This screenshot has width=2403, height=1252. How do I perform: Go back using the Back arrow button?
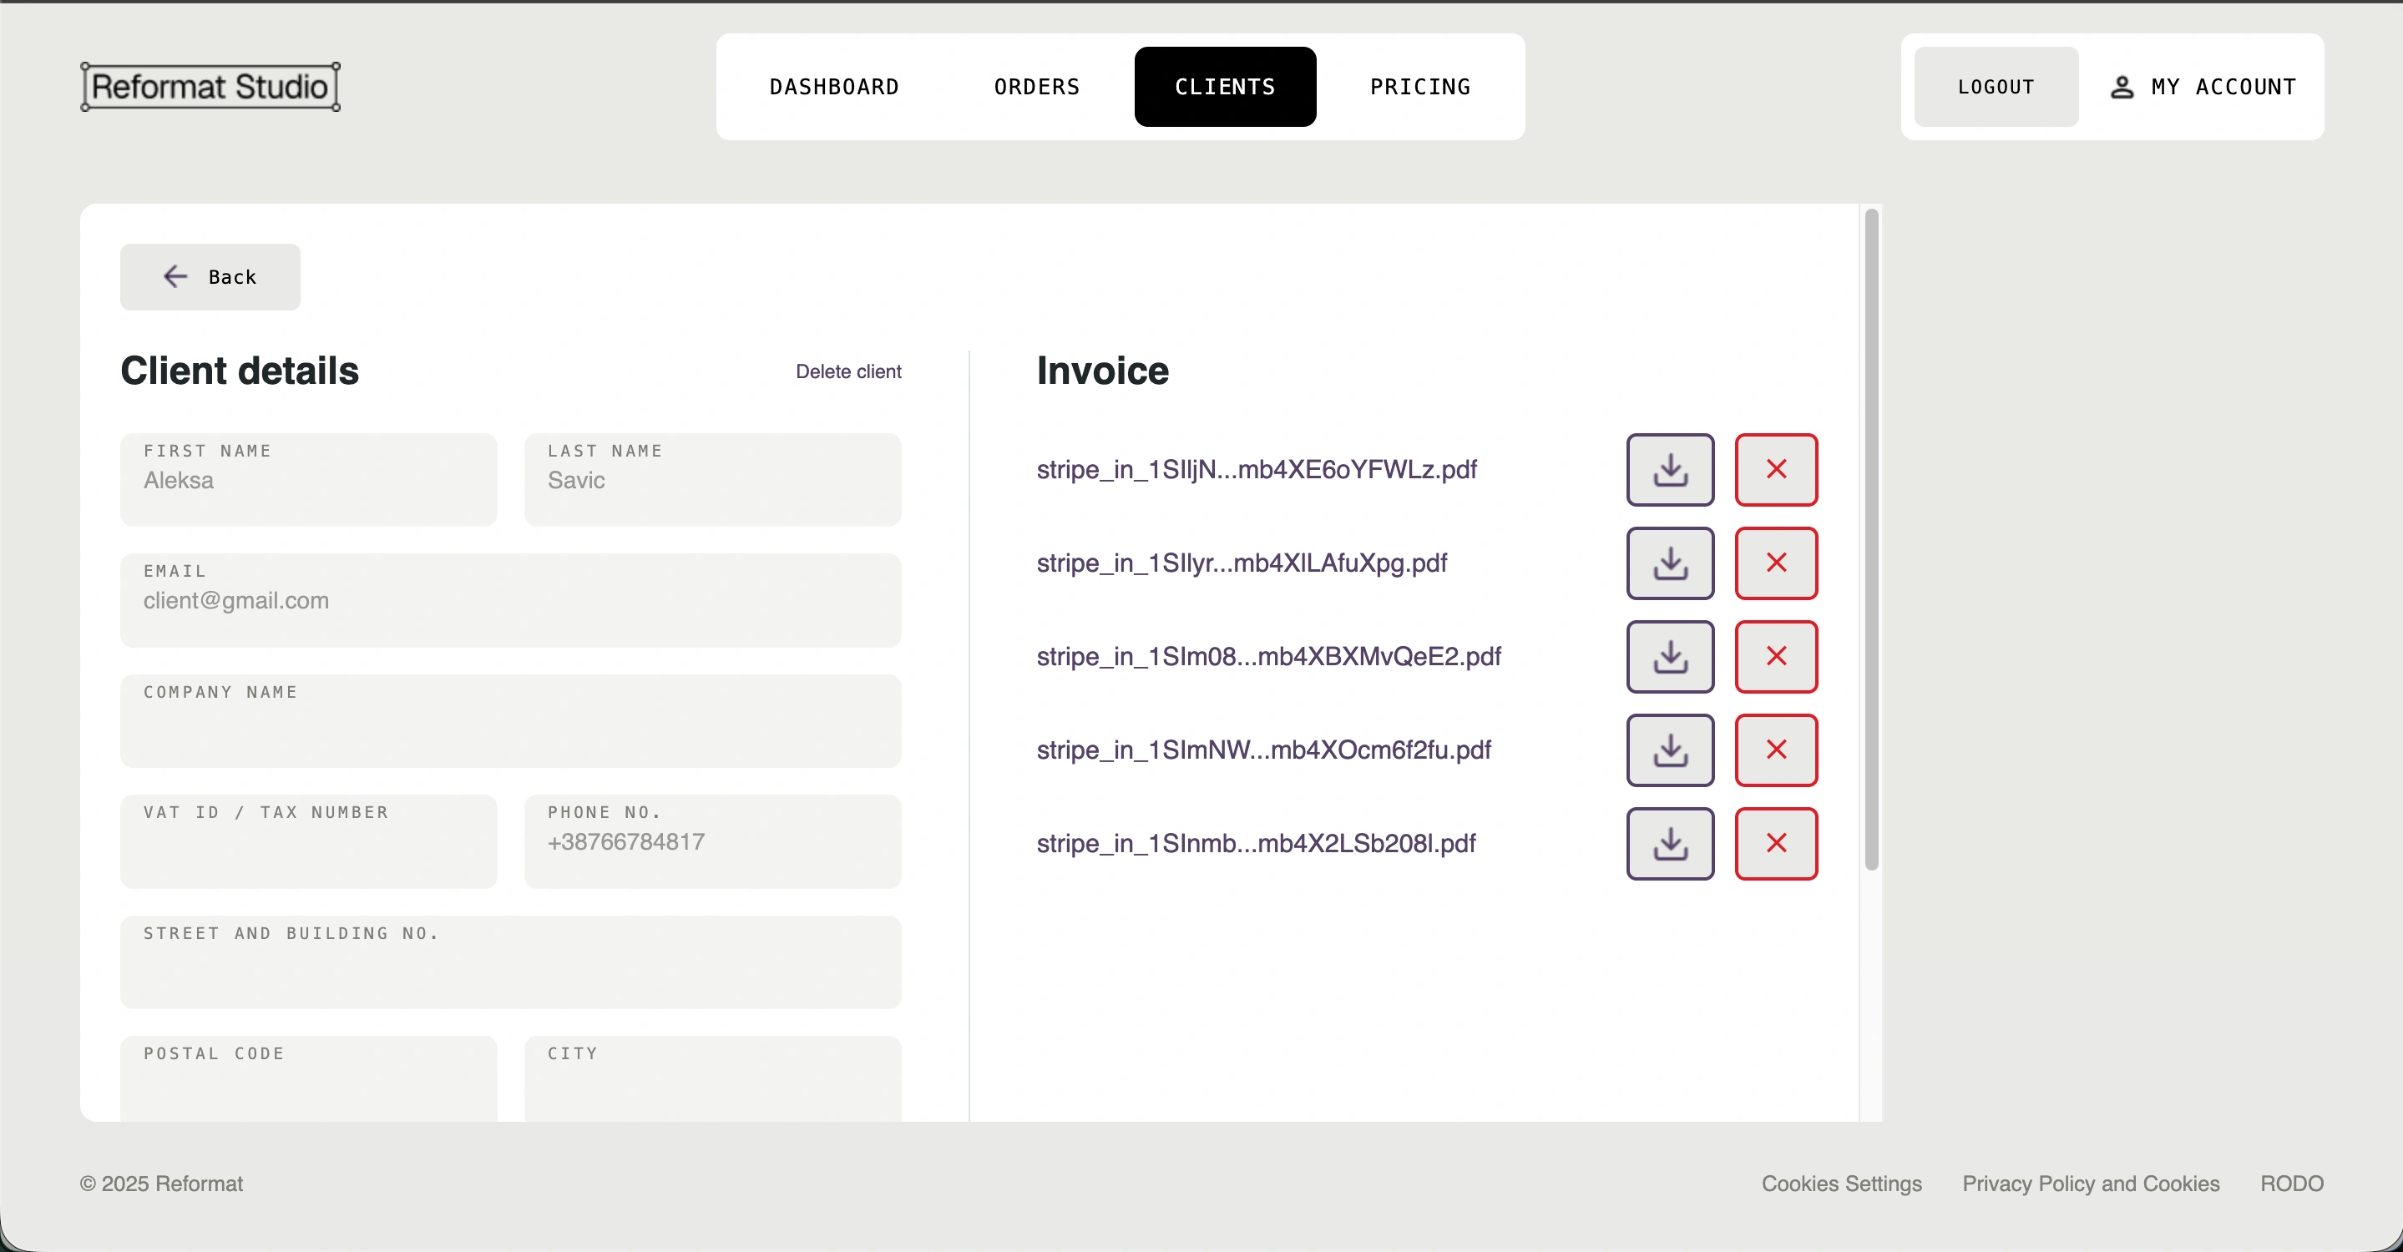[210, 277]
